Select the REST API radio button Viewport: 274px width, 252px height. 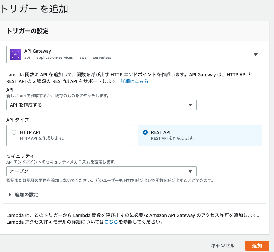point(145,132)
